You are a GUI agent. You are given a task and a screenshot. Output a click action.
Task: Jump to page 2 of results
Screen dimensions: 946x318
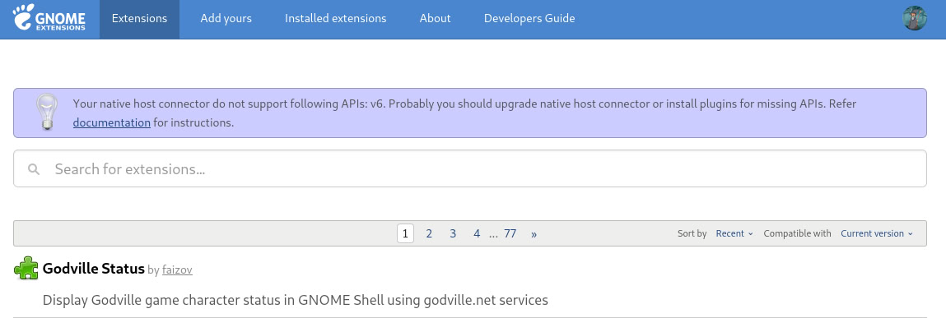click(x=429, y=233)
